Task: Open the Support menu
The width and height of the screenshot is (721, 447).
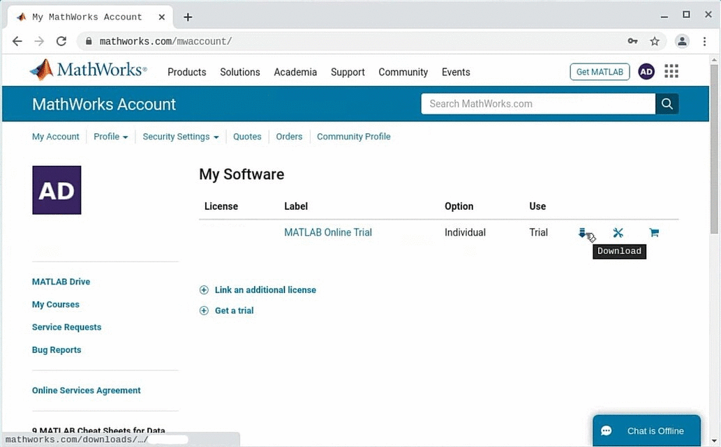Action: [348, 72]
